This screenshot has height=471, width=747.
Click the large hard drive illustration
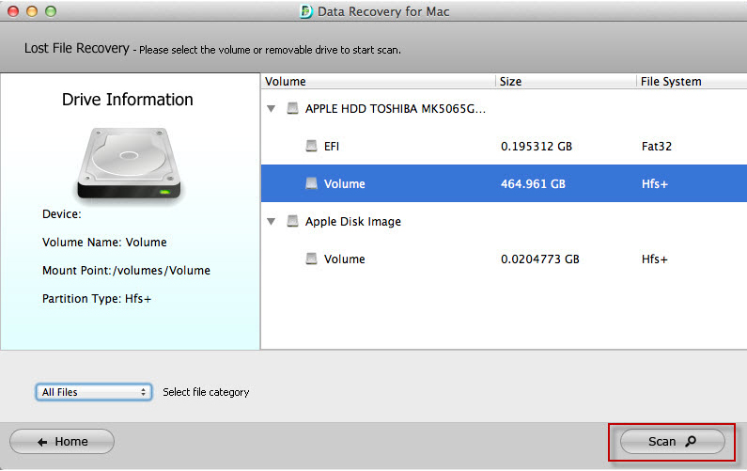pos(128,164)
